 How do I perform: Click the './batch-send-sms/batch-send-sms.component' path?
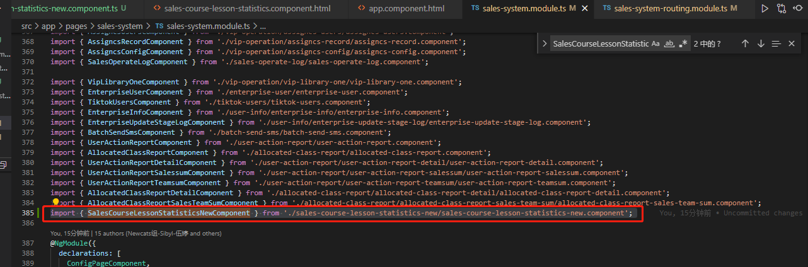297,132
